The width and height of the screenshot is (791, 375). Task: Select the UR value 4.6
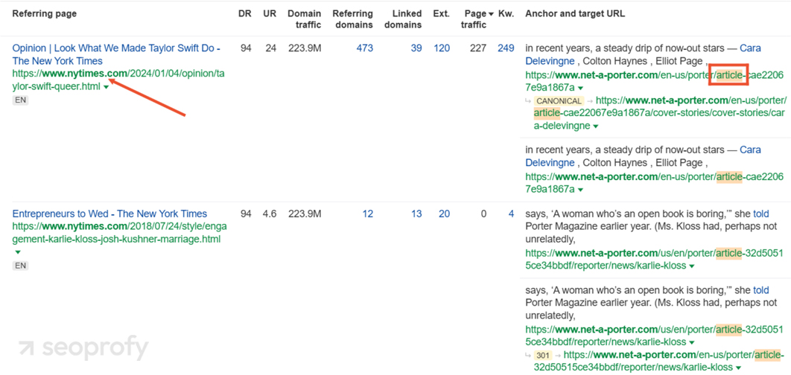[x=270, y=214]
